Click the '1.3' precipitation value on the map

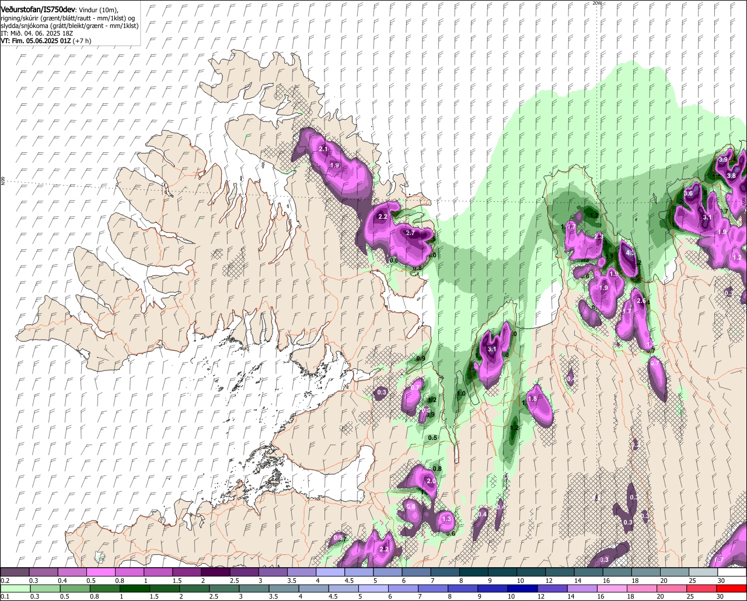point(447,519)
